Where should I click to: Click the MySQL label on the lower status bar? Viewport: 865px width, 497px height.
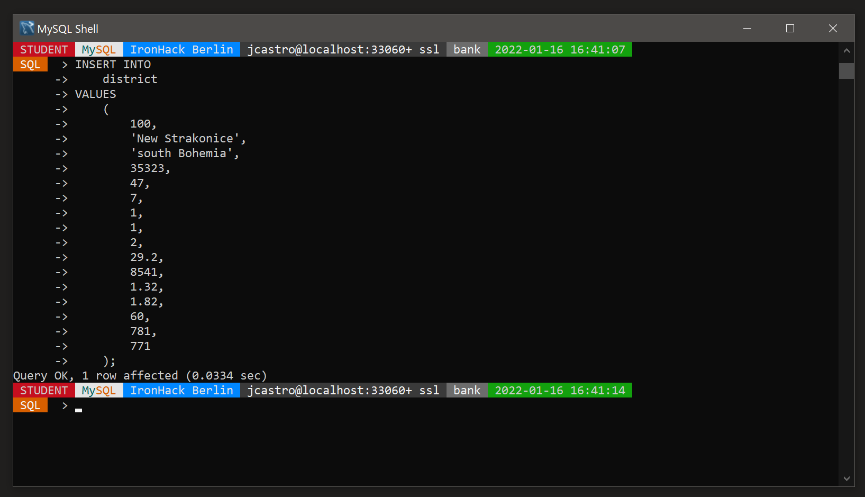98,390
